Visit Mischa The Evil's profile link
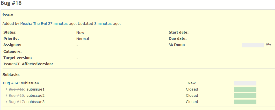The image size is (275, 110). pos(34,23)
